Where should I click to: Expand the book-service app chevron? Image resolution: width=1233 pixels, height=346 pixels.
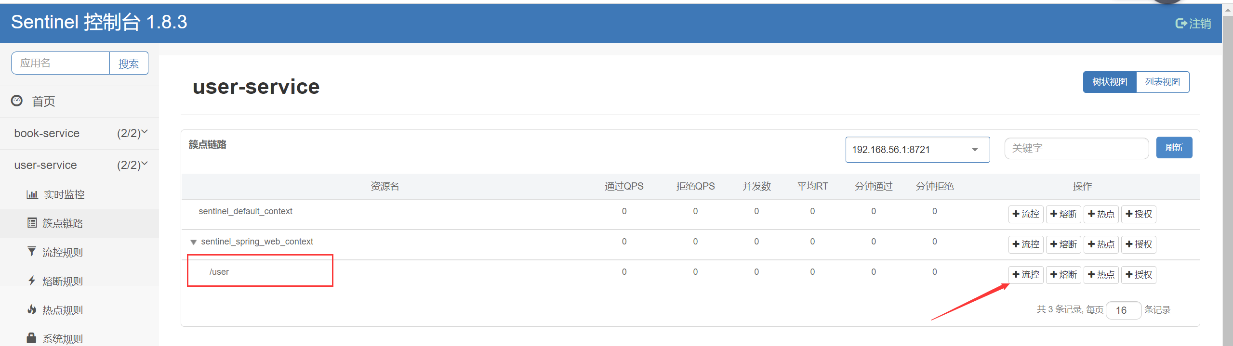pyautogui.click(x=145, y=132)
